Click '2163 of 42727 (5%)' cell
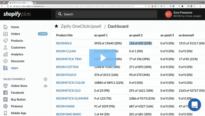The height and width of the screenshot is (116, 205). pos(192,91)
